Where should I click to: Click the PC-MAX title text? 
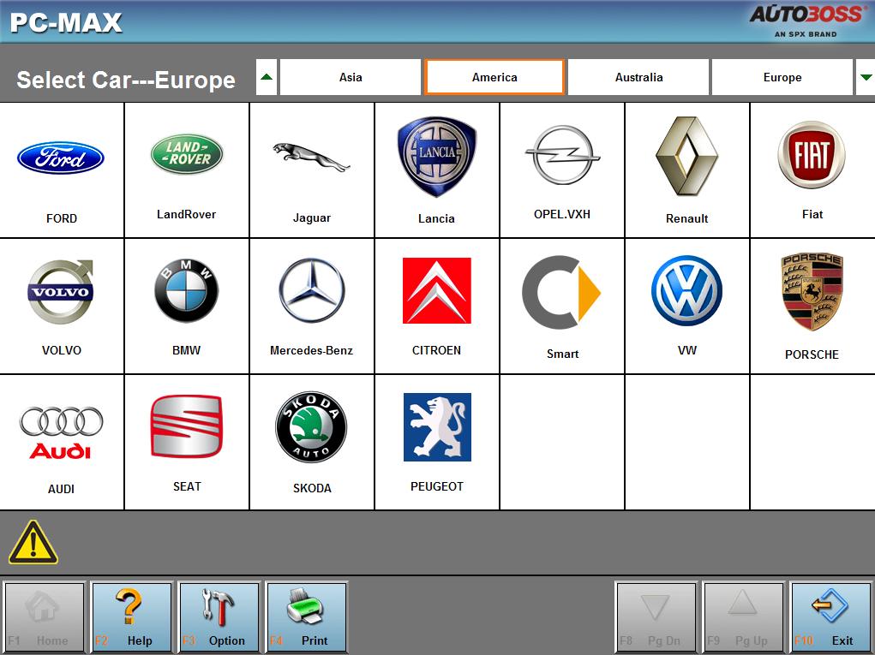click(66, 23)
